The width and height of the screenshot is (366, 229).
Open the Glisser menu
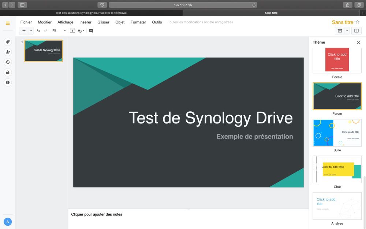tap(104, 22)
